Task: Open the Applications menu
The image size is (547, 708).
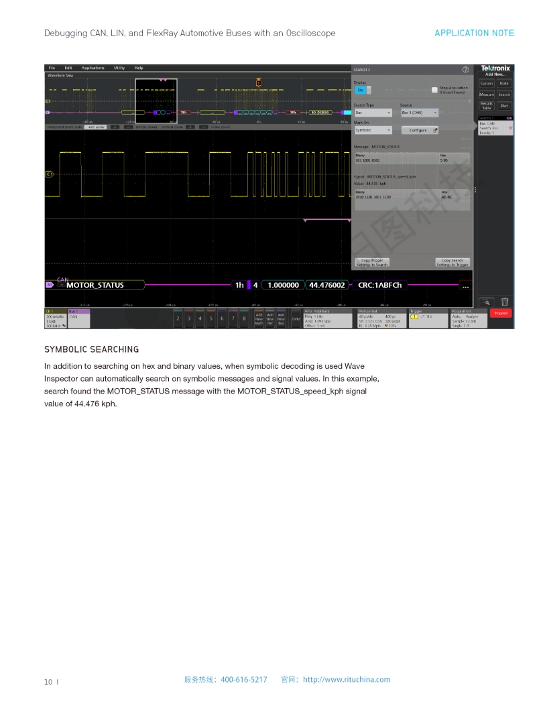Action: click(x=93, y=68)
